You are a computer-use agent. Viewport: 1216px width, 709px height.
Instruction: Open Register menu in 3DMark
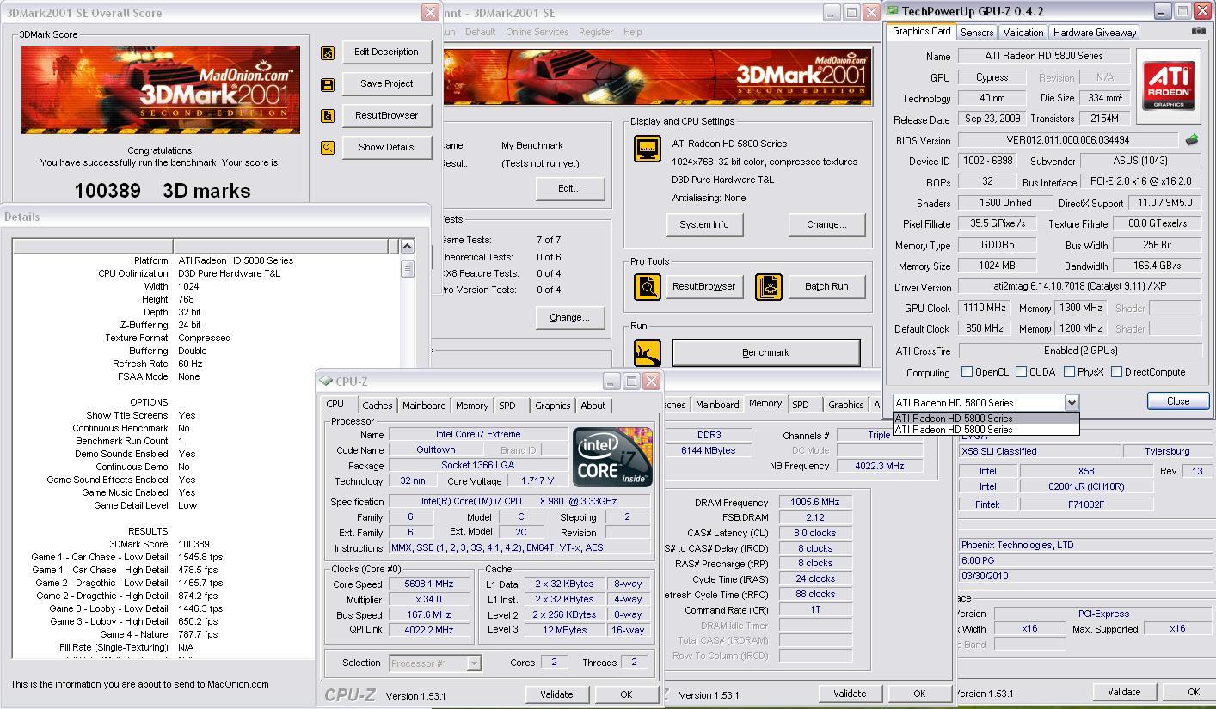(596, 32)
